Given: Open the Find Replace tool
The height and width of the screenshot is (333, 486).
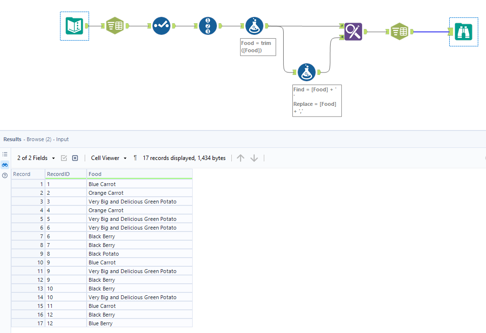Looking at the screenshot, I should tap(353, 31).
